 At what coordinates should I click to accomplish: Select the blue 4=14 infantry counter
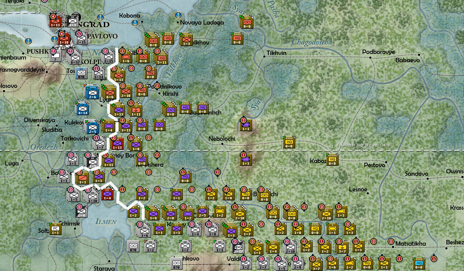click(83, 109)
